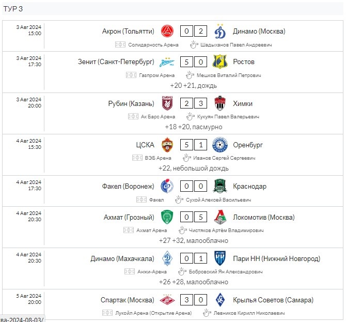The image size is (346, 322).
Task: Click the Fakel Voronezh logo
Action: [167, 186]
